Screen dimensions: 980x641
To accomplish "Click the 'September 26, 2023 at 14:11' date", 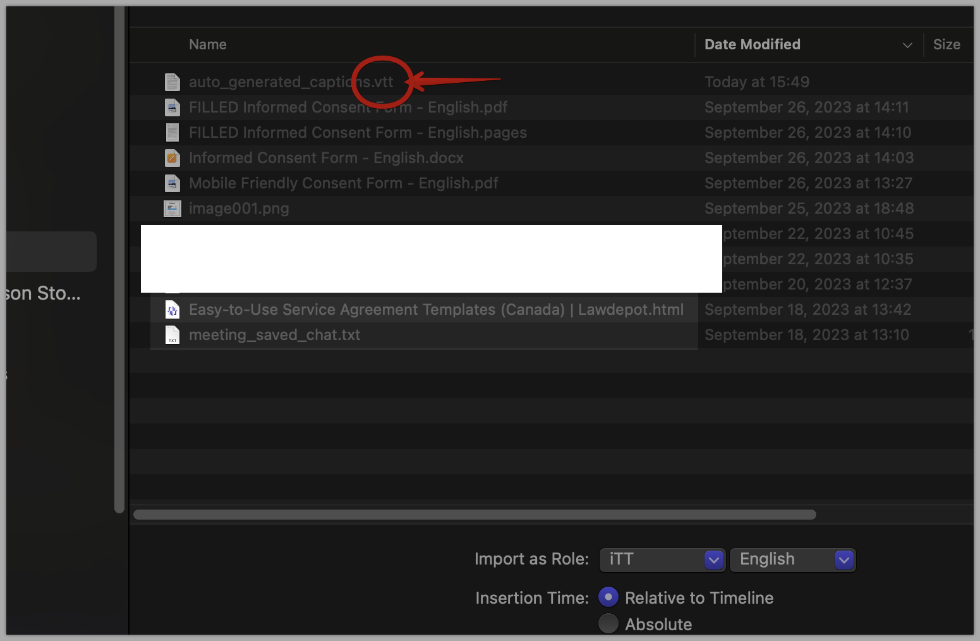I will click(x=807, y=107).
